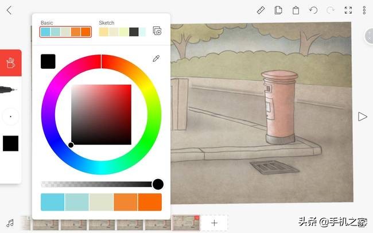373x233 pixels.
Task: Add a new frame to timeline
Action: click(214, 223)
